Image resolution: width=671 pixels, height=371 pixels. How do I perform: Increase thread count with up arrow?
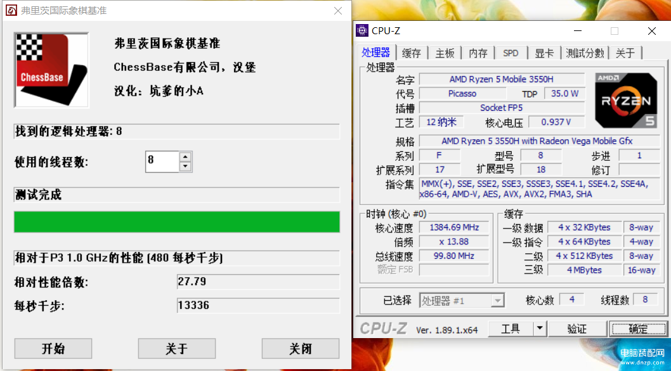point(185,157)
